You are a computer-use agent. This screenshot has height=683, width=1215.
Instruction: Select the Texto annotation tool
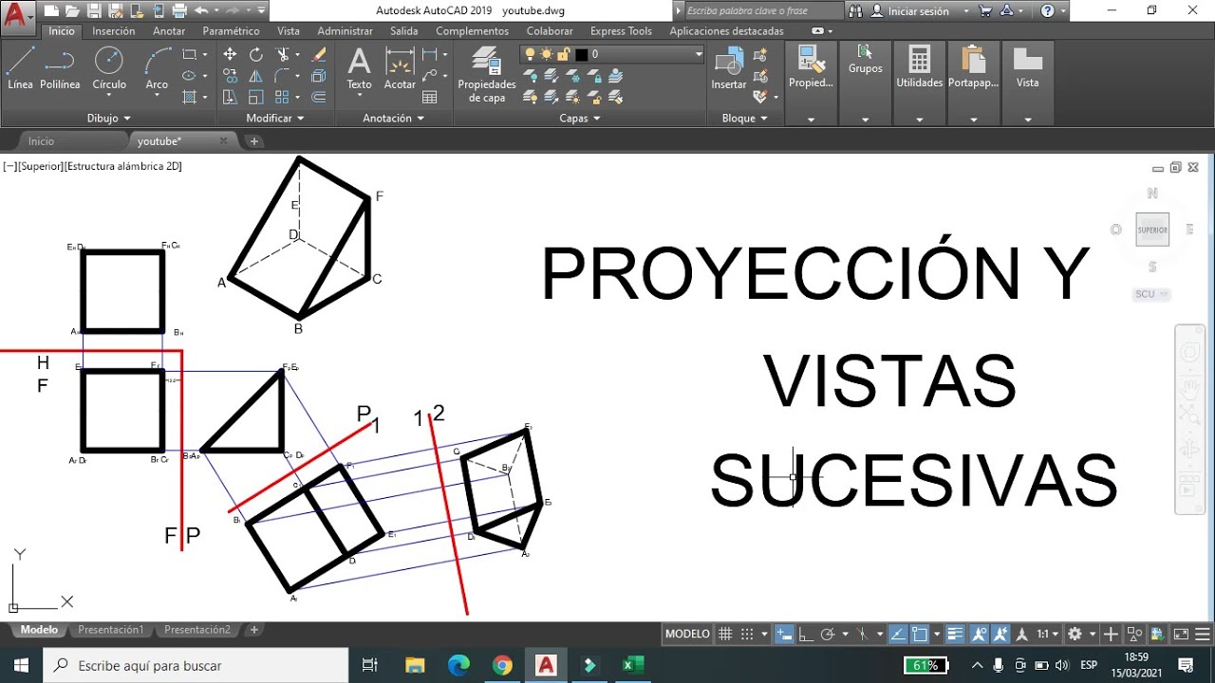pos(359,68)
